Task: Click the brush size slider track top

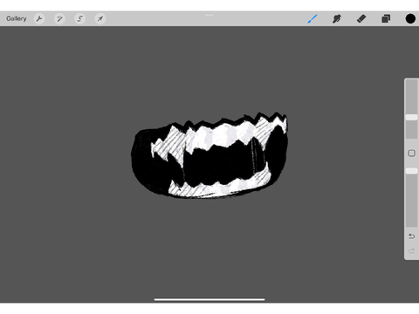Action: pos(411,83)
